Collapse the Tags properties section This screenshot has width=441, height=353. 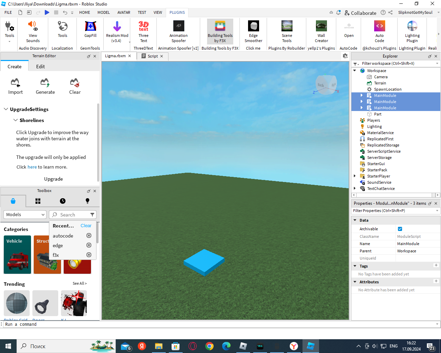(x=355, y=266)
